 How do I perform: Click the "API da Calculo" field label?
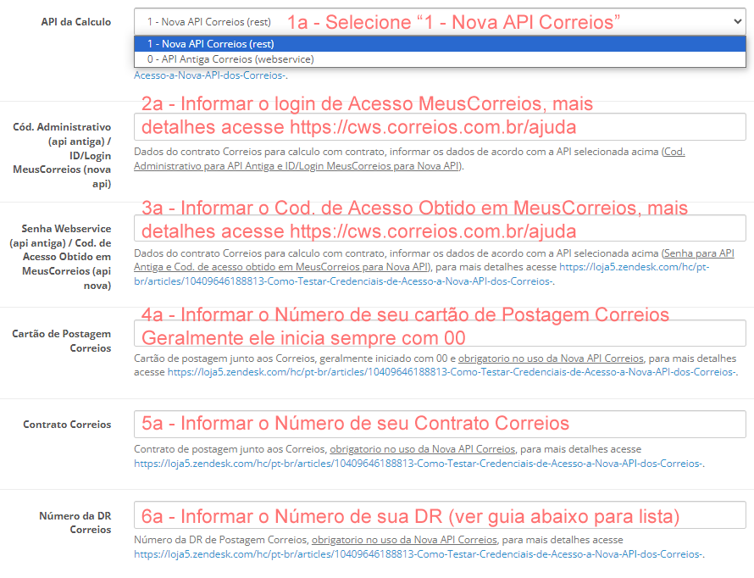[x=75, y=22]
